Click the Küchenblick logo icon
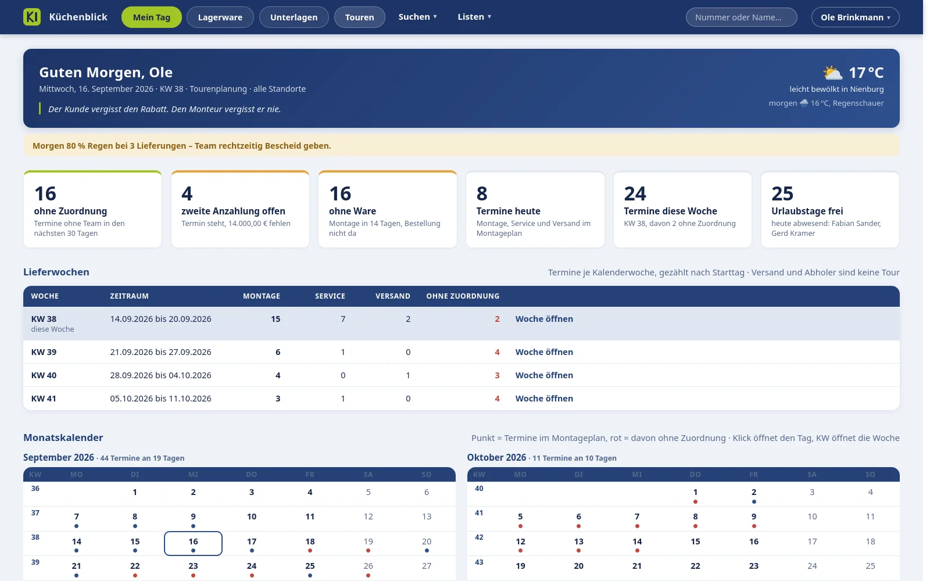The width and height of the screenshot is (930, 581). (x=32, y=17)
